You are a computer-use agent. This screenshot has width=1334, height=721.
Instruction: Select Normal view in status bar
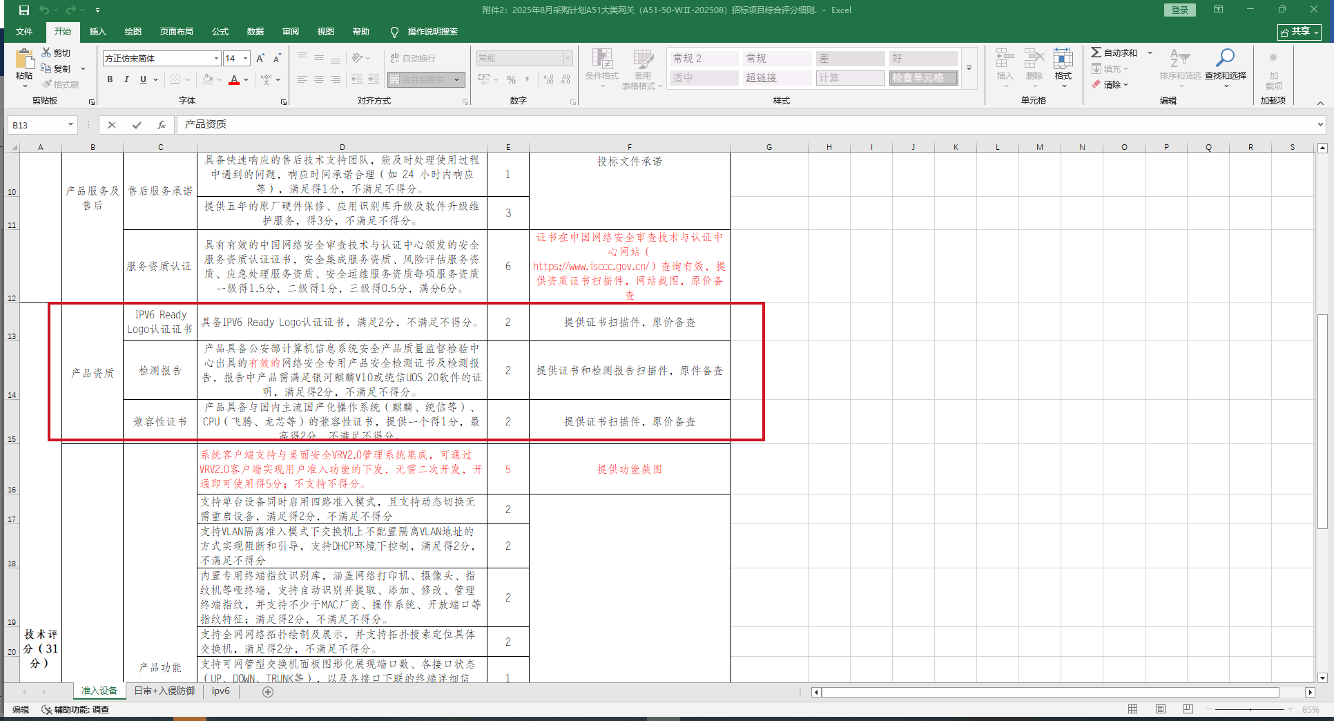pyautogui.click(x=1133, y=709)
